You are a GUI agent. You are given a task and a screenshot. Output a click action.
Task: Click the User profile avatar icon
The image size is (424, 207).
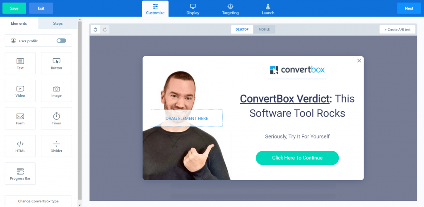13,41
